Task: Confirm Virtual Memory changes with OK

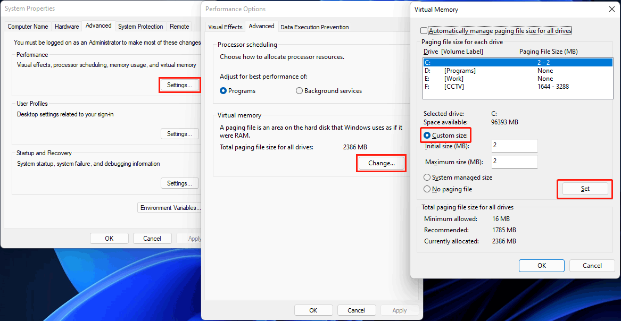Action: coord(541,266)
